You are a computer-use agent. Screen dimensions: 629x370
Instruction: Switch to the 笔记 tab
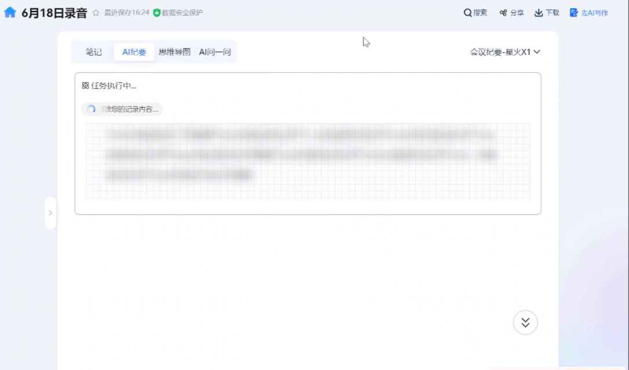[x=93, y=52]
